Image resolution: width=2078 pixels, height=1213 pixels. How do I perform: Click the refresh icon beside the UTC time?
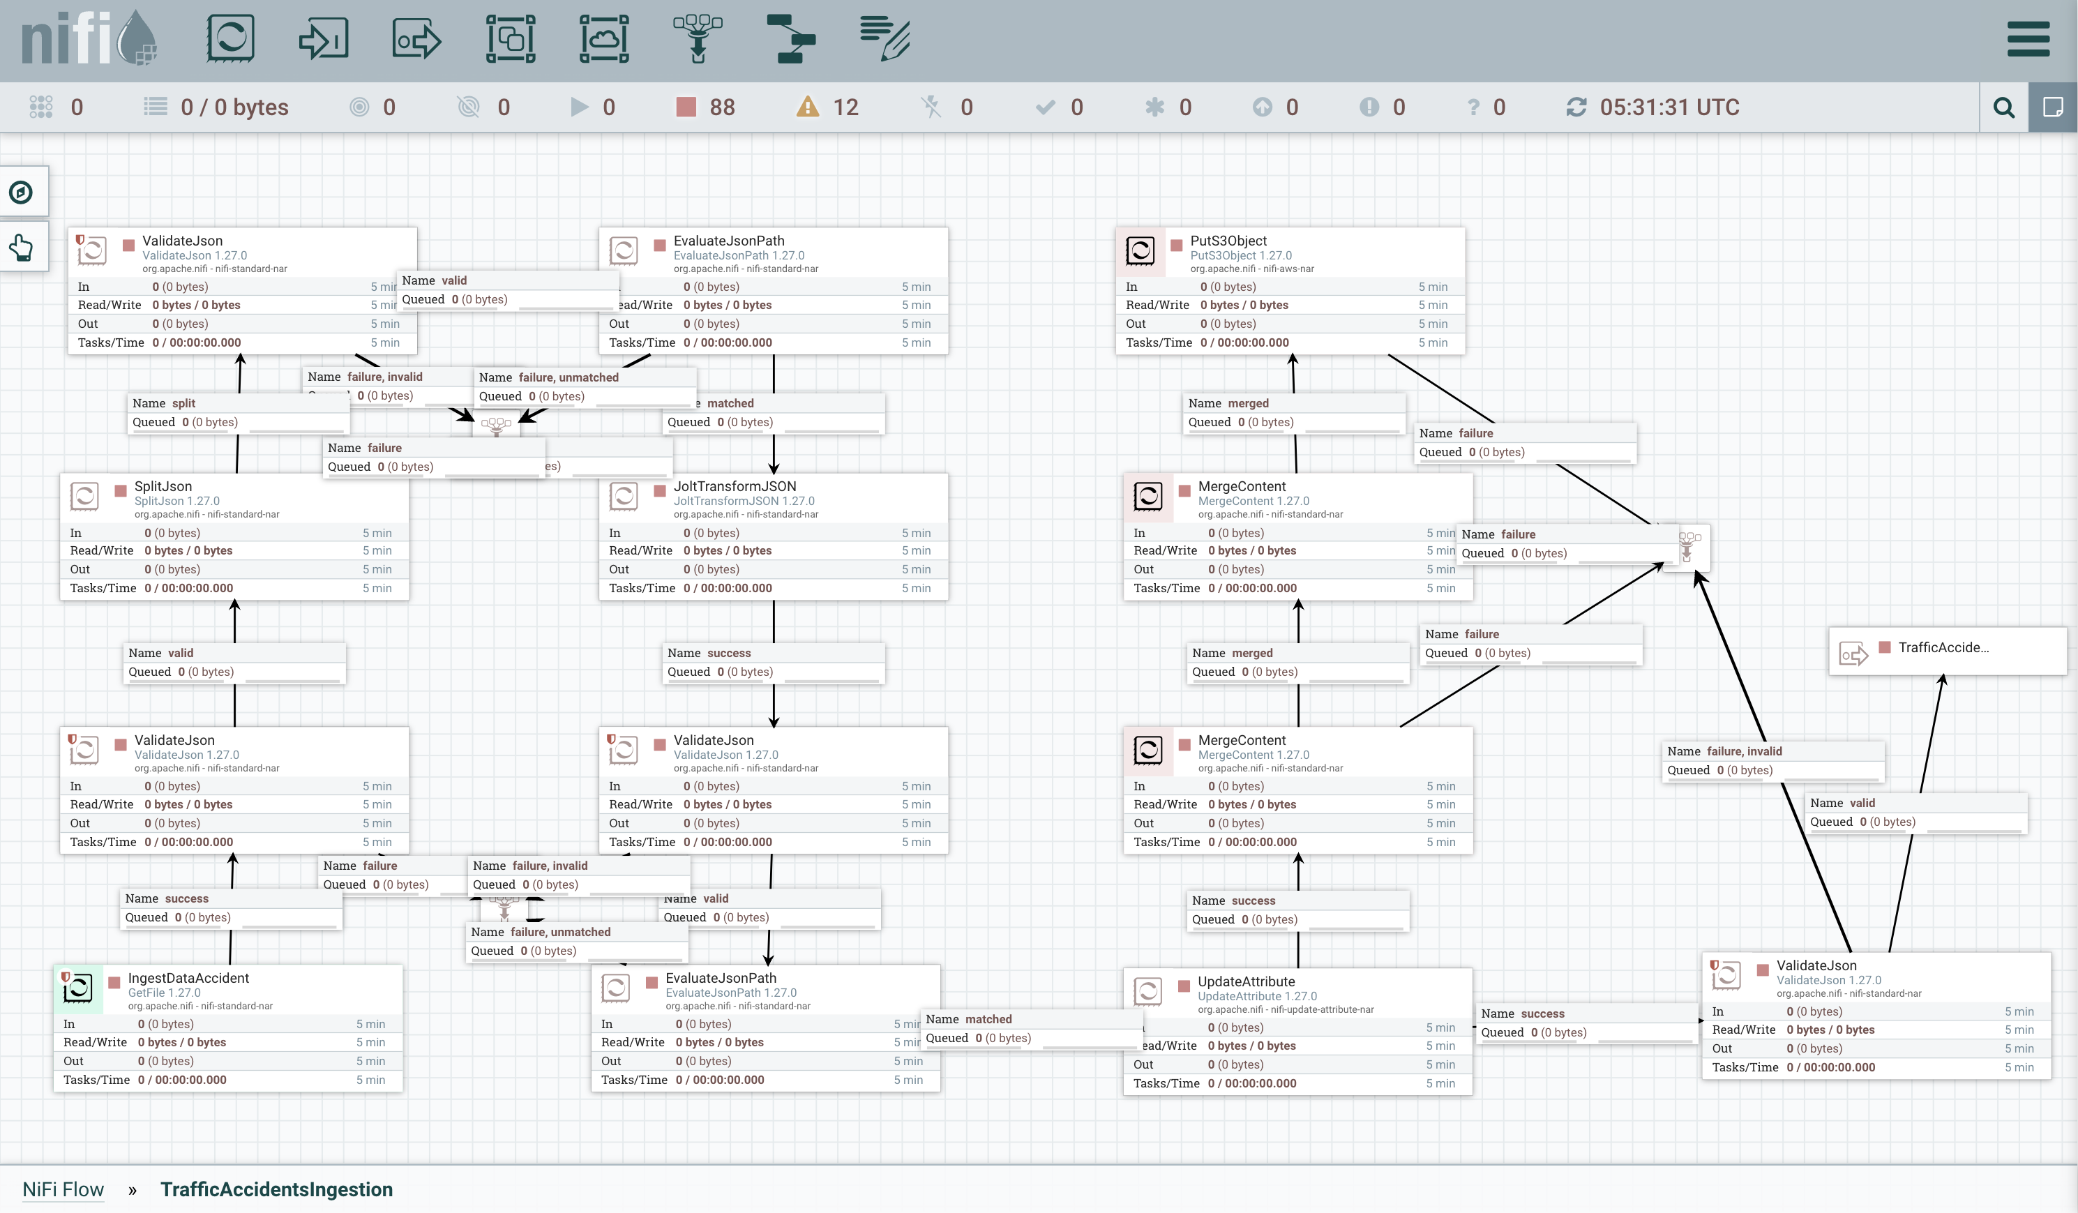point(1576,107)
